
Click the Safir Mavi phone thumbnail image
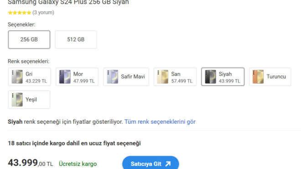[112, 77]
